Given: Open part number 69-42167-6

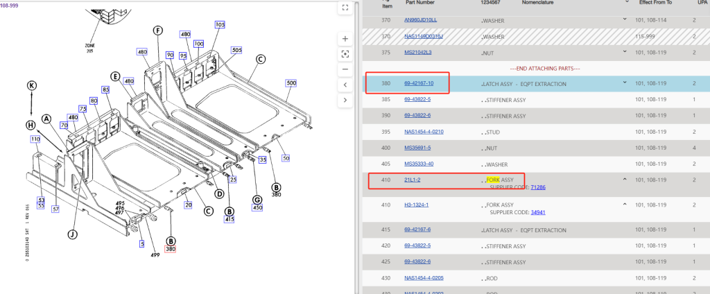Looking at the screenshot, I should [417, 230].
